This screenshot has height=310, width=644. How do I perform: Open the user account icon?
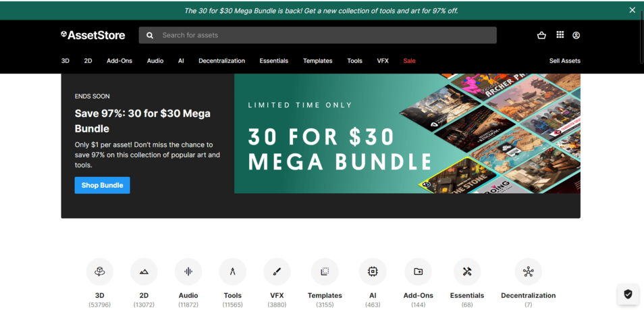coord(576,35)
